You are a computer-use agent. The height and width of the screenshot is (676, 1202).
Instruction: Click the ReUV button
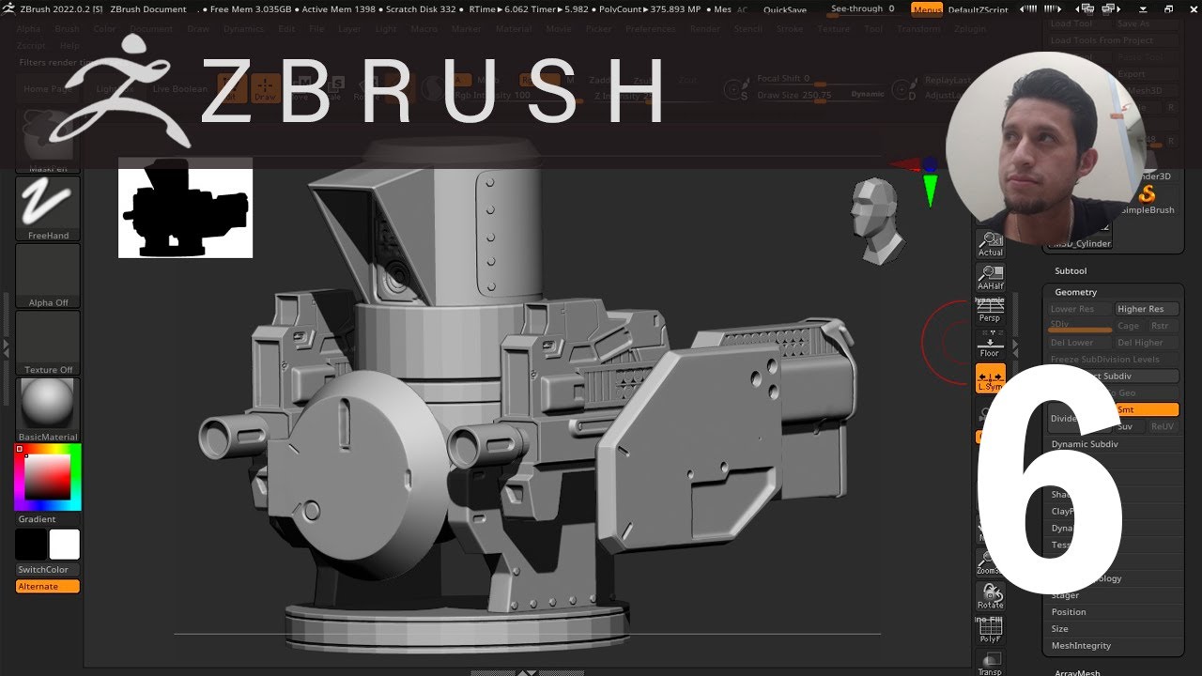(1163, 426)
